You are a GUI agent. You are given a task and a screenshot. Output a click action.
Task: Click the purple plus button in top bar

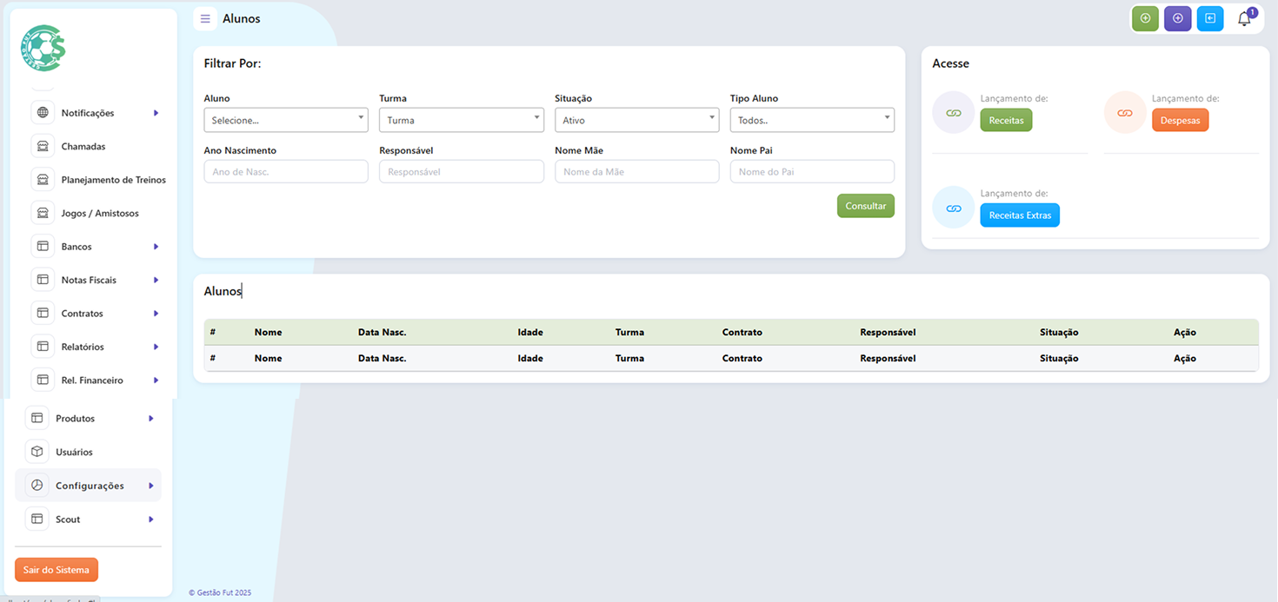tap(1177, 18)
